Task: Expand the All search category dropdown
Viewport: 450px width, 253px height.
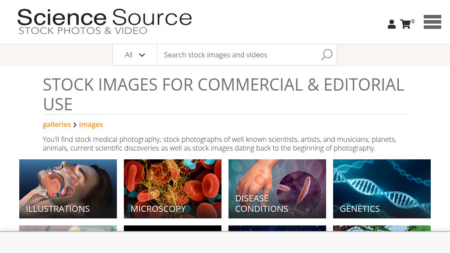Action: point(135,55)
